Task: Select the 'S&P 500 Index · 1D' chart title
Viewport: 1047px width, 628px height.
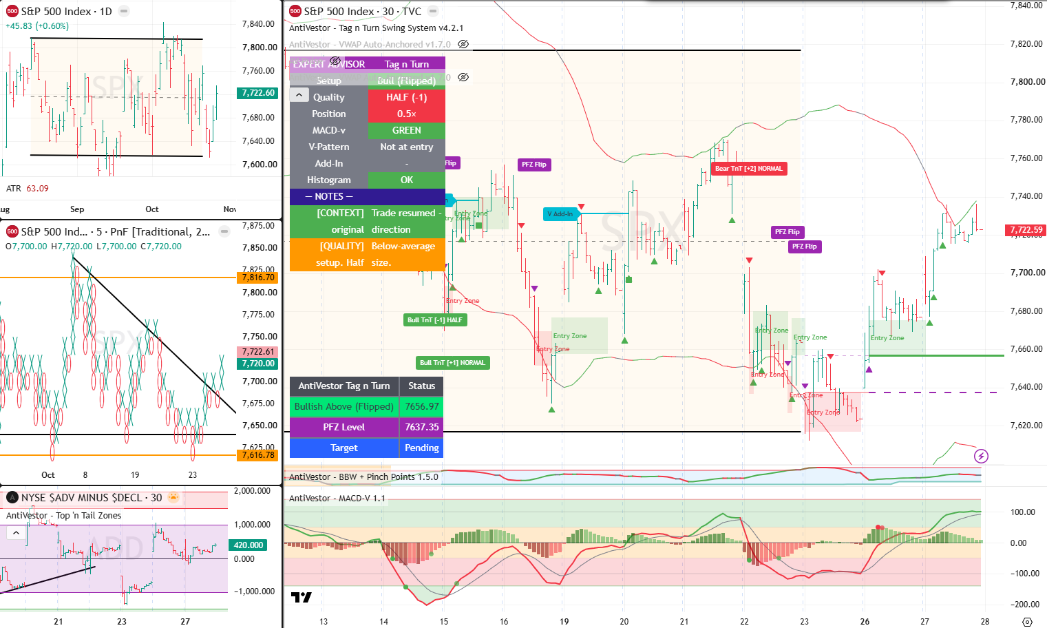Action: (66, 11)
